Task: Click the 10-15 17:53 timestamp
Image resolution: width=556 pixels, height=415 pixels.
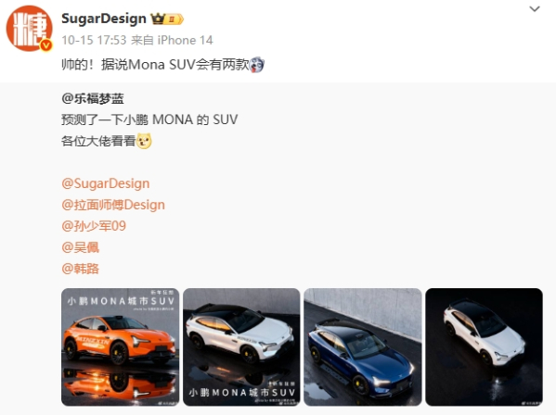Action: [x=94, y=40]
